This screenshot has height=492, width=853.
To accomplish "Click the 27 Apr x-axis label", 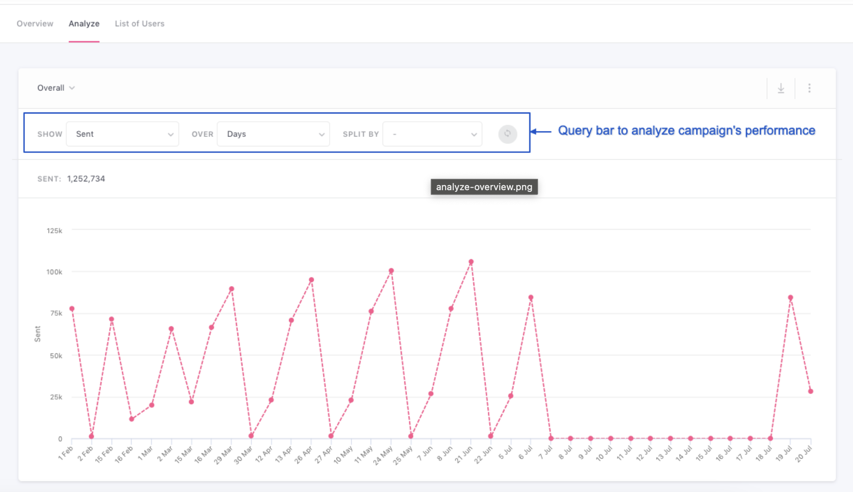I will (x=323, y=455).
